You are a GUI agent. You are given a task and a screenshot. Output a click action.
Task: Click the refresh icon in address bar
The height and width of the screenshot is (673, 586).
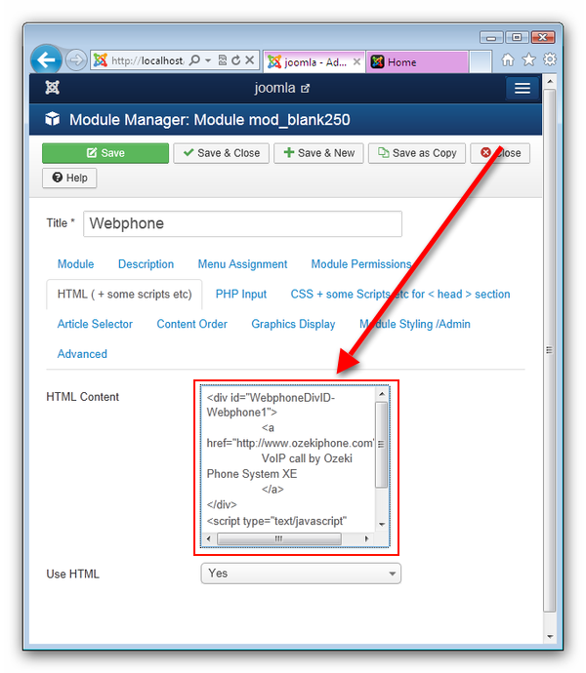click(x=235, y=60)
